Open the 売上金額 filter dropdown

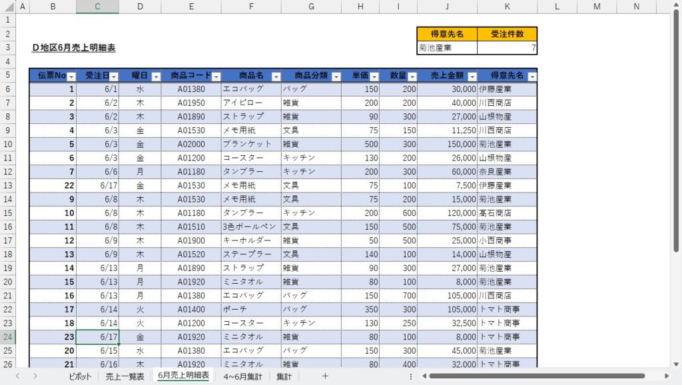(x=472, y=77)
